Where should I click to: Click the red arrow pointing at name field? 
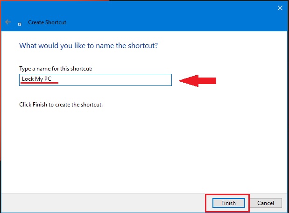tap(198, 81)
